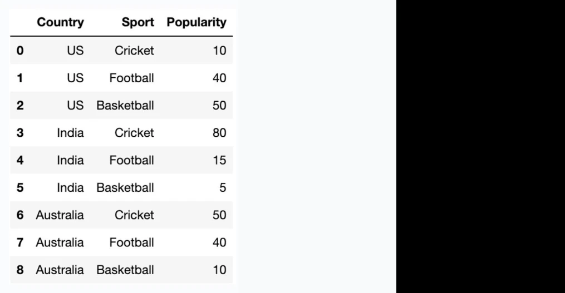Click Basketball cell in row 8
This screenshot has width=565, height=293.
(x=125, y=270)
